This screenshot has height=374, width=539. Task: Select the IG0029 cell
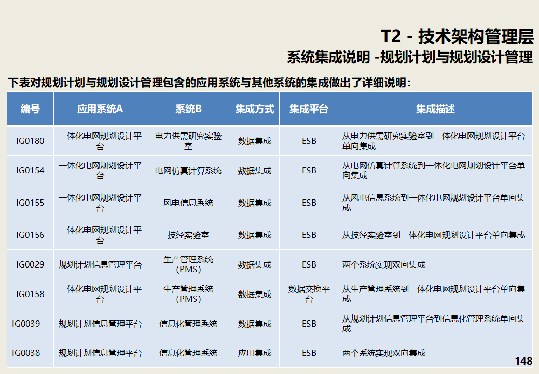(x=30, y=264)
